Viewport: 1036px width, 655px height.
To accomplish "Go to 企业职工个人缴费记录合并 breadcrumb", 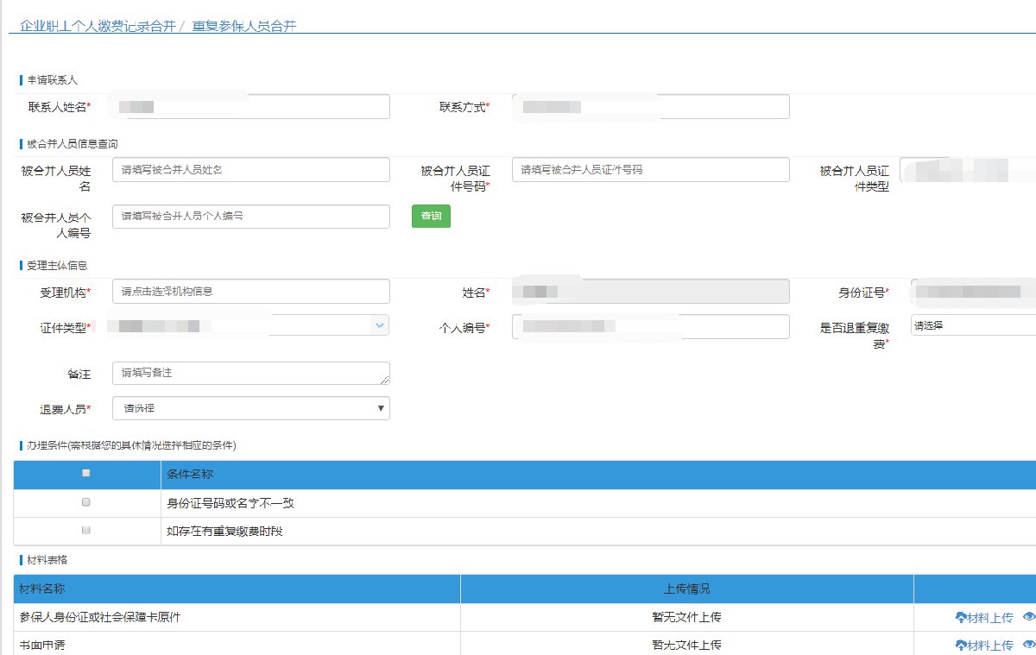I will [x=98, y=26].
